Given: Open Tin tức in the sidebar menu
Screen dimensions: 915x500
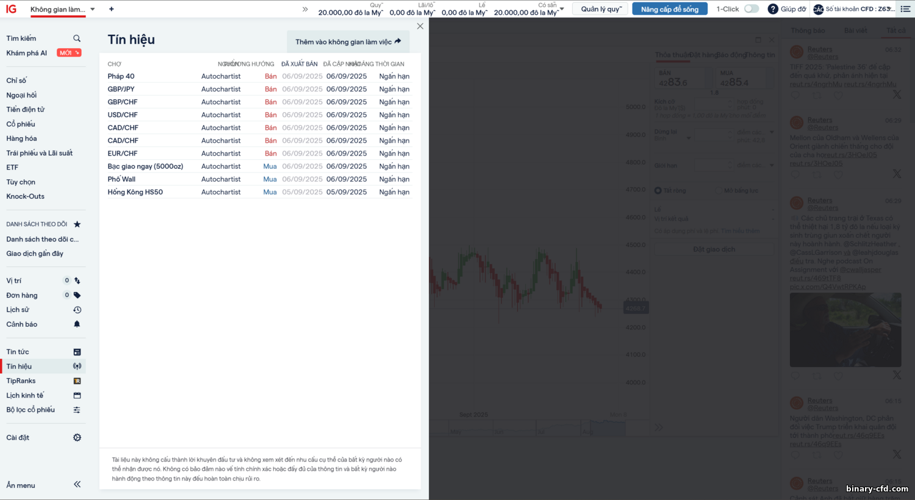Looking at the screenshot, I should click(18, 352).
